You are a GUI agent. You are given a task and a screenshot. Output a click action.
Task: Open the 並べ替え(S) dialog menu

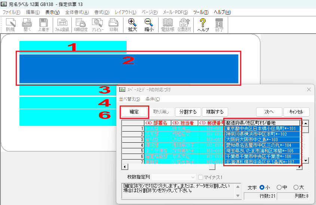coord(130,99)
